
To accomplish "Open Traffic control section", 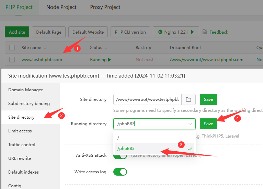I will (31, 145).
